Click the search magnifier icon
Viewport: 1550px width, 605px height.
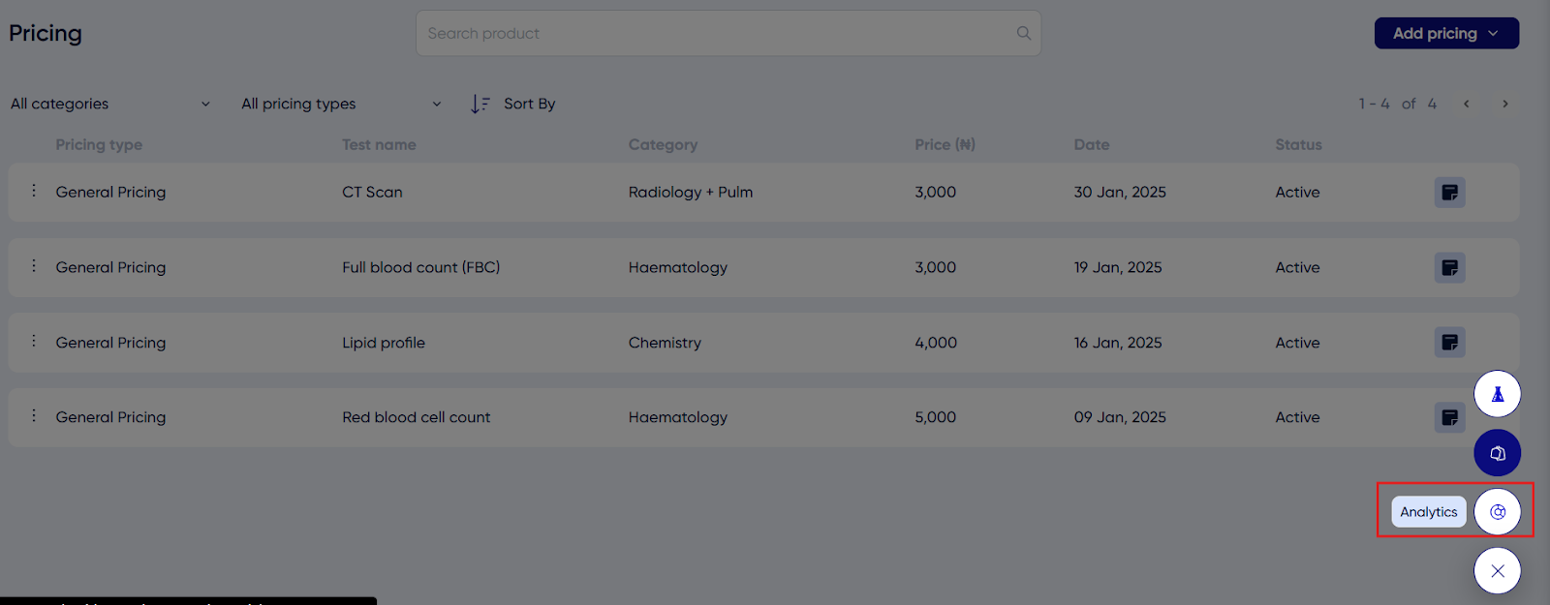coord(1024,33)
